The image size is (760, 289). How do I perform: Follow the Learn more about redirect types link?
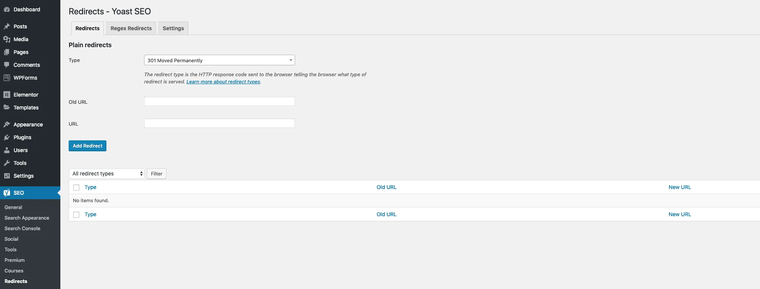pyautogui.click(x=223, y=82)
